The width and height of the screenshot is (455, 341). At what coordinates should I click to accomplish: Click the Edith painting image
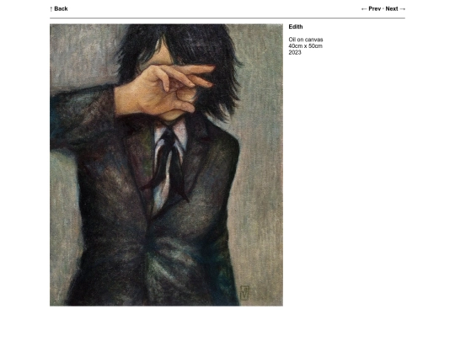[x=166, y=165]
